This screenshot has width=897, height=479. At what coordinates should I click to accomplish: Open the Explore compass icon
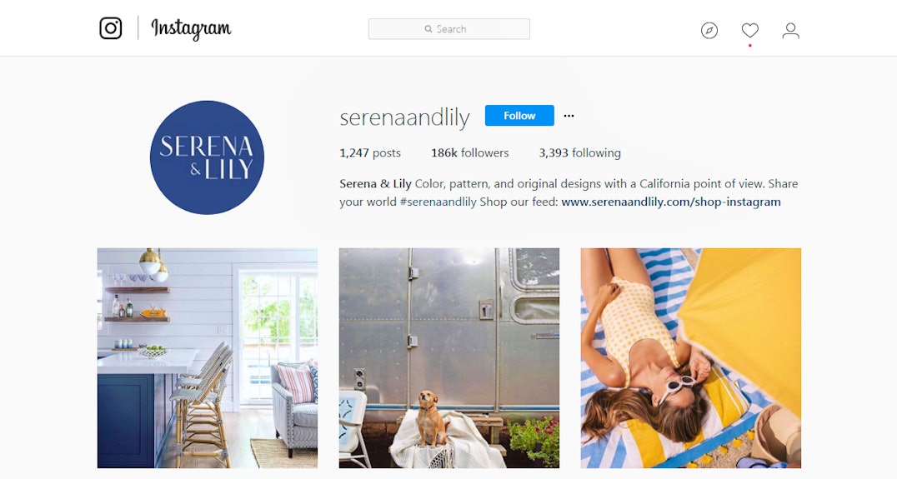[709, 30]
